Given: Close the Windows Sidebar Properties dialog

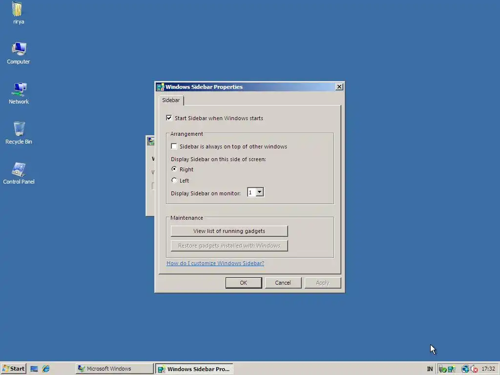Looking at the screenshot, I should 339,87.
